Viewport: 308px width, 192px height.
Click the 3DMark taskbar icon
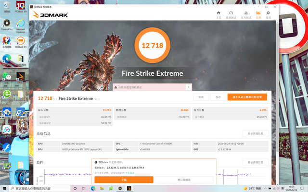click(129, 188)
